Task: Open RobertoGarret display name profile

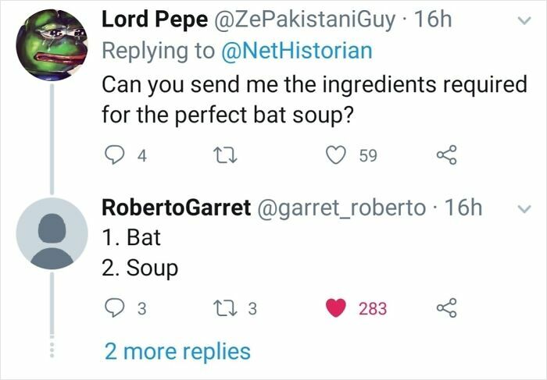Action: point(177,207)
